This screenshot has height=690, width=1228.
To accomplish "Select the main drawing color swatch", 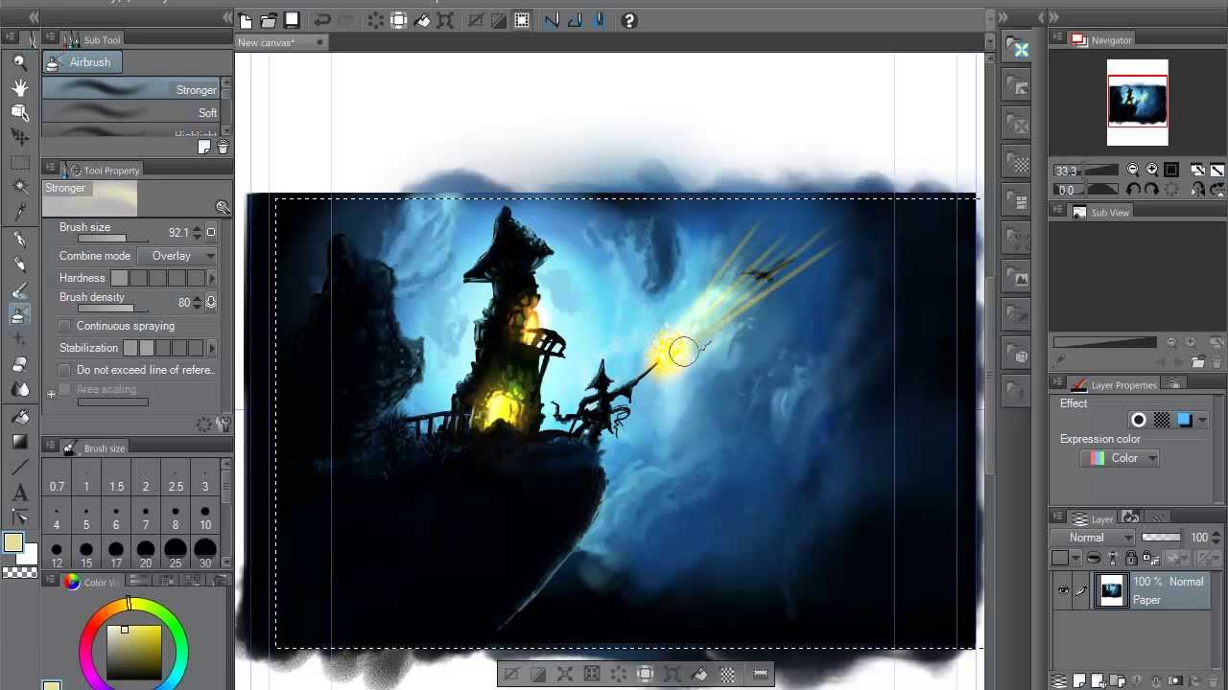I will pyautogui.click(x=12, y=543).
